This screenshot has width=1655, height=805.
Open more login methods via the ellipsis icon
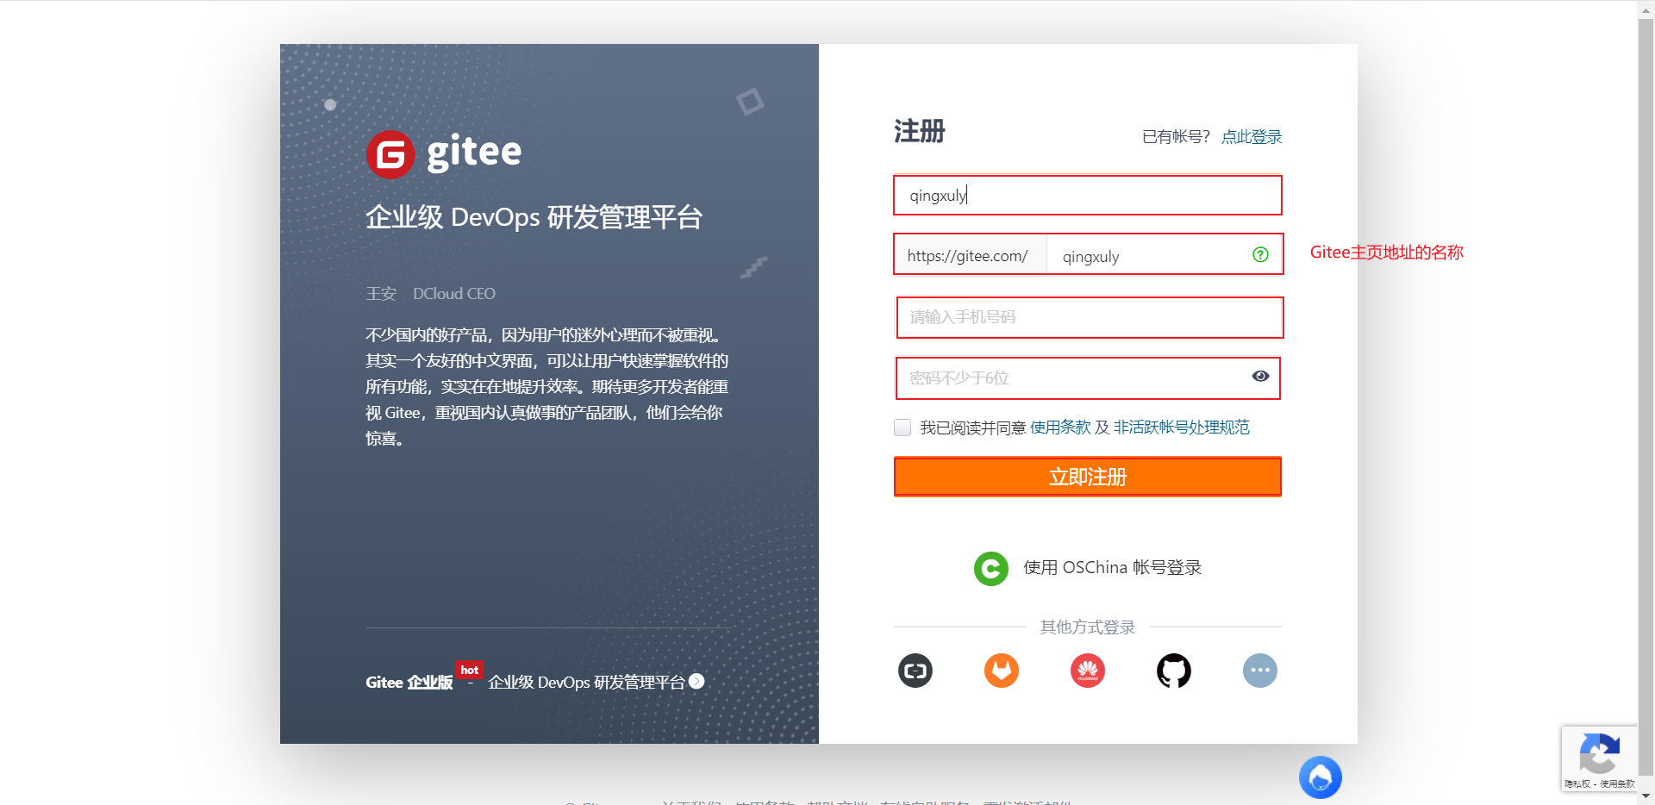(x=1259, y=671)
